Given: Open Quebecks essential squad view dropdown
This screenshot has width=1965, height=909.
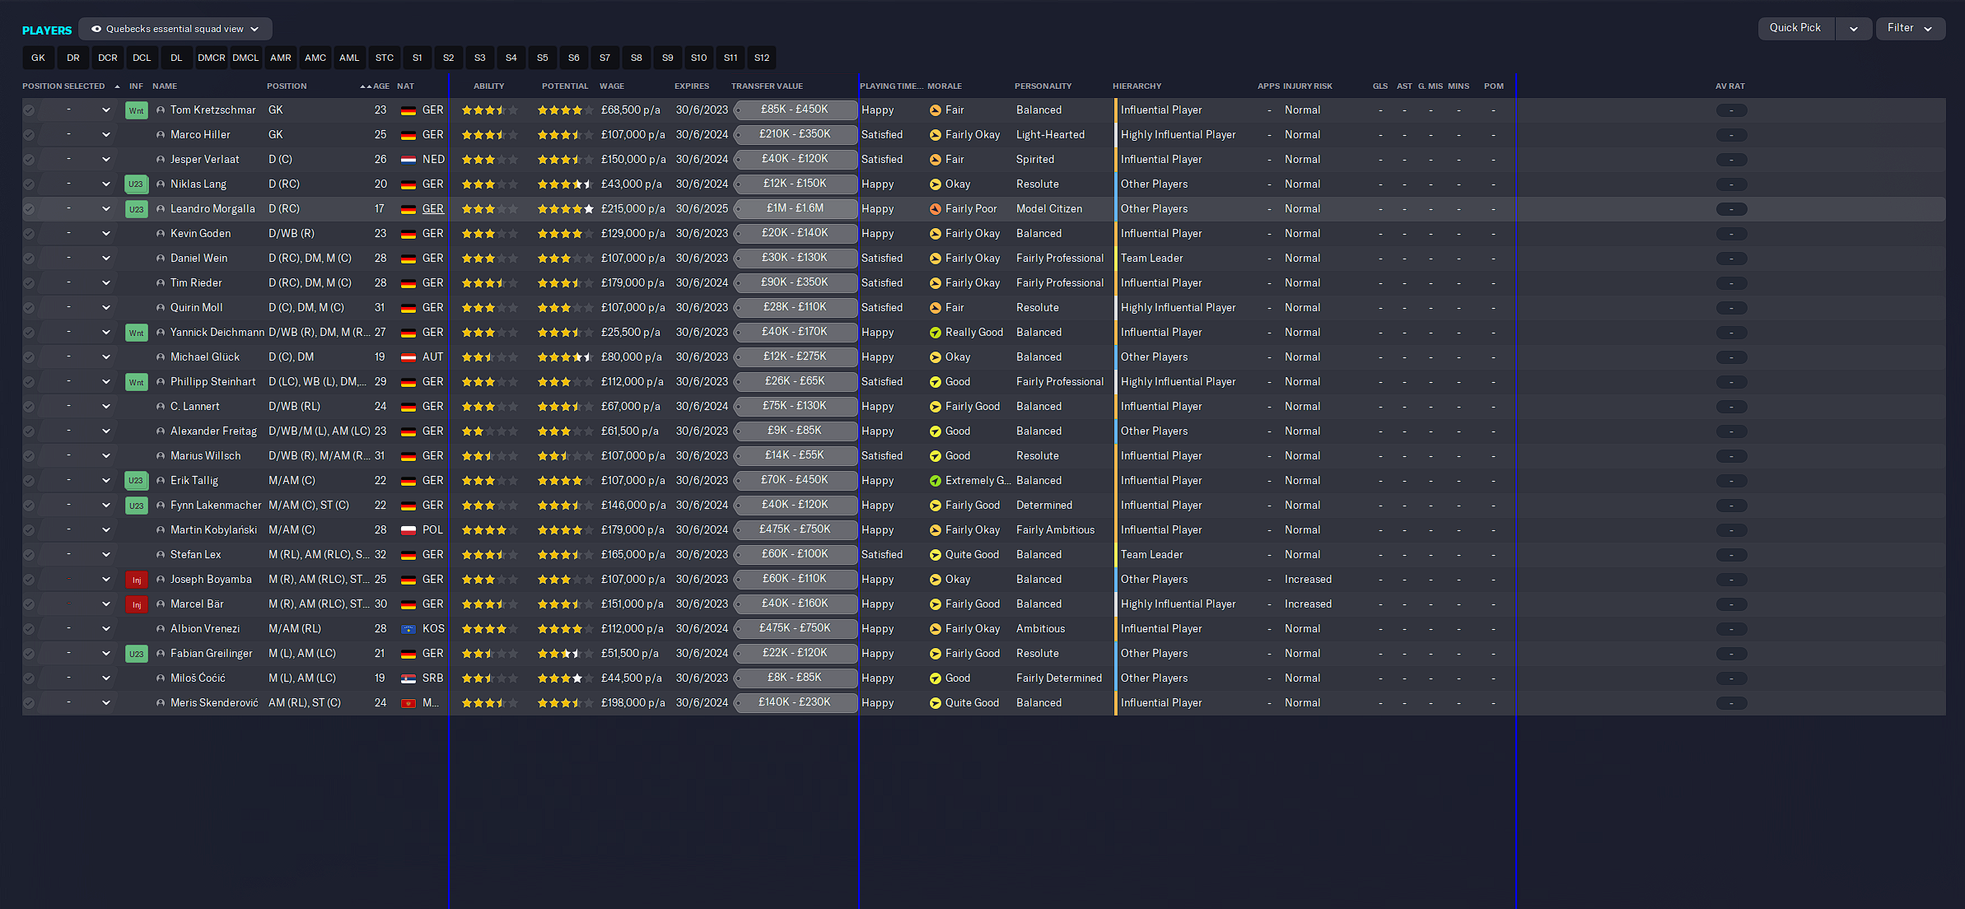Looking at the screenshot, I should click(175, 29).
